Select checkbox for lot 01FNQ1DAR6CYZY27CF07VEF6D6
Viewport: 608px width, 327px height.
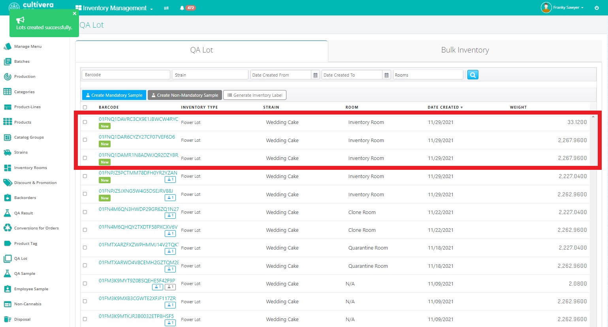pos(85,140)
